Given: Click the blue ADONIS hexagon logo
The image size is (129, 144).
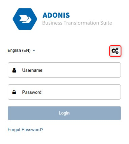Looking at the screenshot, I should pos(25,19).
